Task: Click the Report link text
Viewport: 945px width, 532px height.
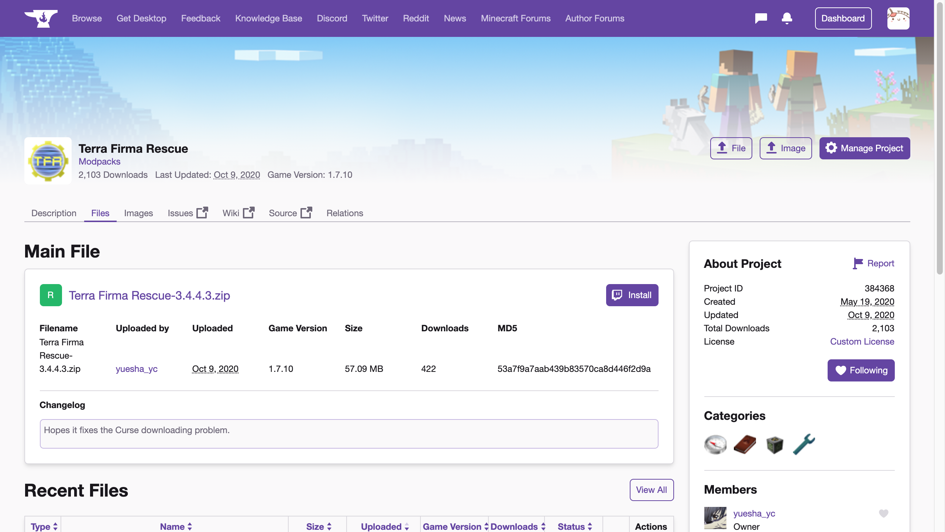Action: (880, 263)
